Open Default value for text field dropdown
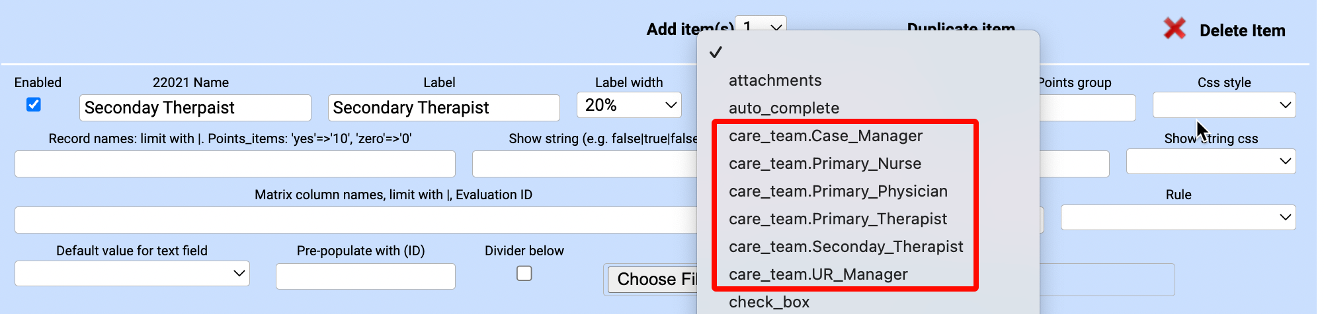Viewport: 1324px width, 314px height. coord(132,274)
